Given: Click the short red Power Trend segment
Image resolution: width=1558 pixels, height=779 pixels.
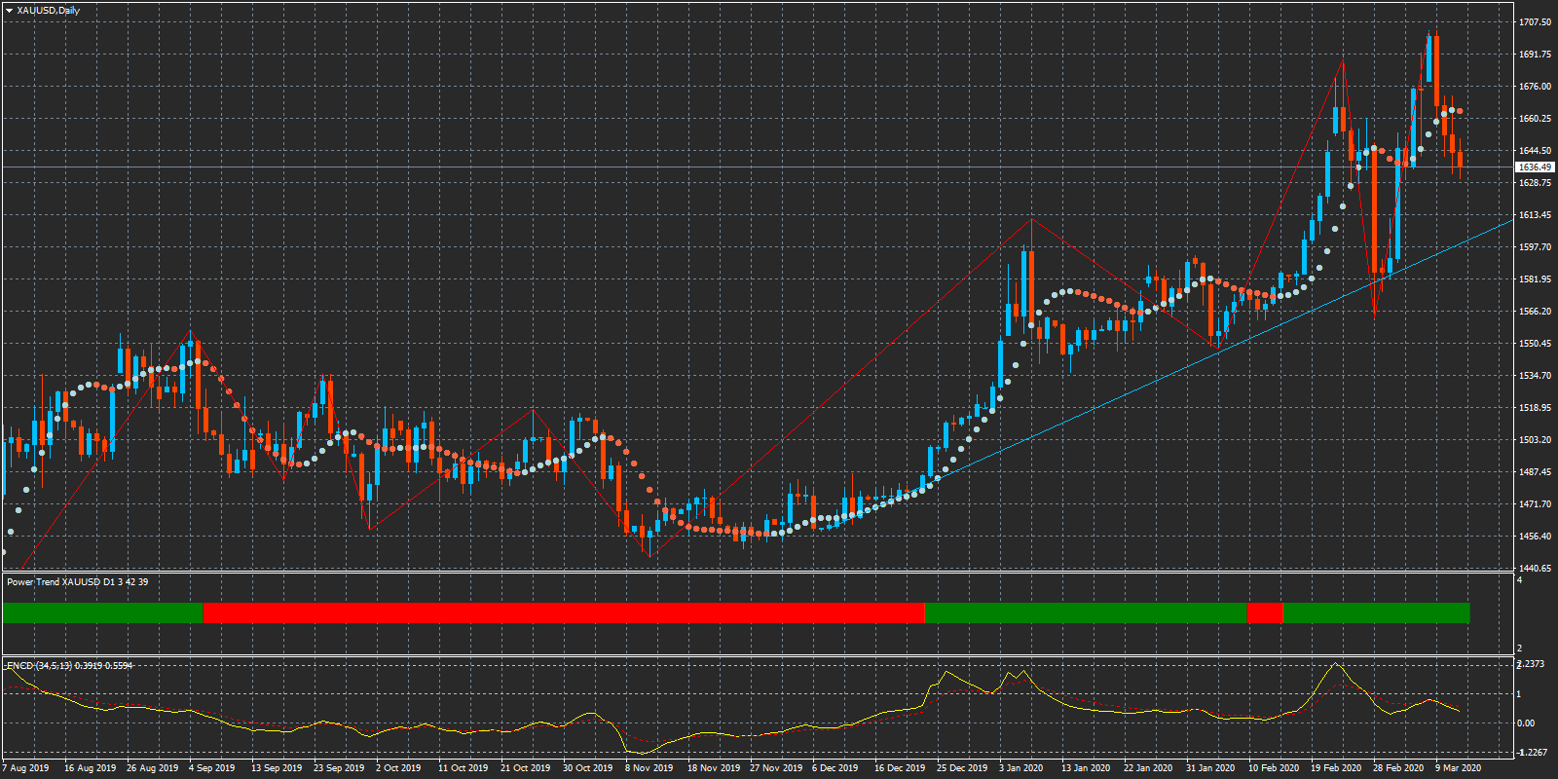Looking at the screenshot, I should click(1264, 612).
